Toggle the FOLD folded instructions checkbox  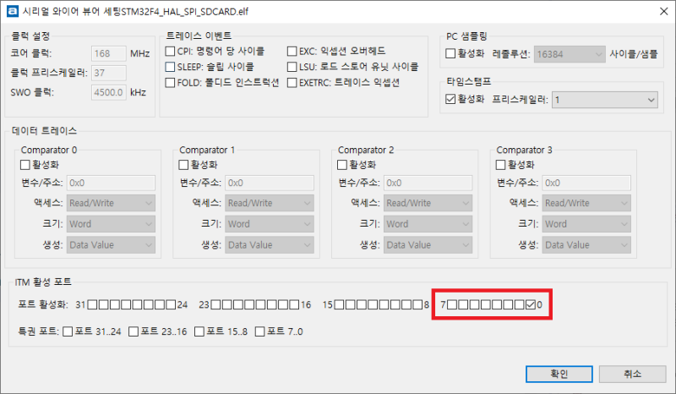pos(171,82)
